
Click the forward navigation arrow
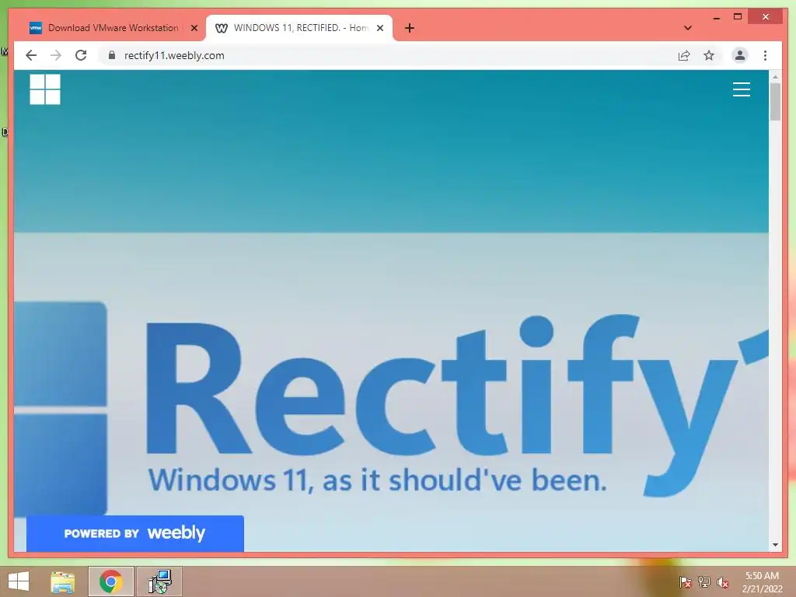pos(56,55)
